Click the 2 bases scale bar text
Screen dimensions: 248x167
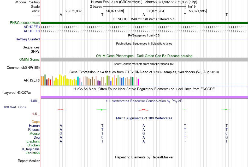(x=96, y=7)
